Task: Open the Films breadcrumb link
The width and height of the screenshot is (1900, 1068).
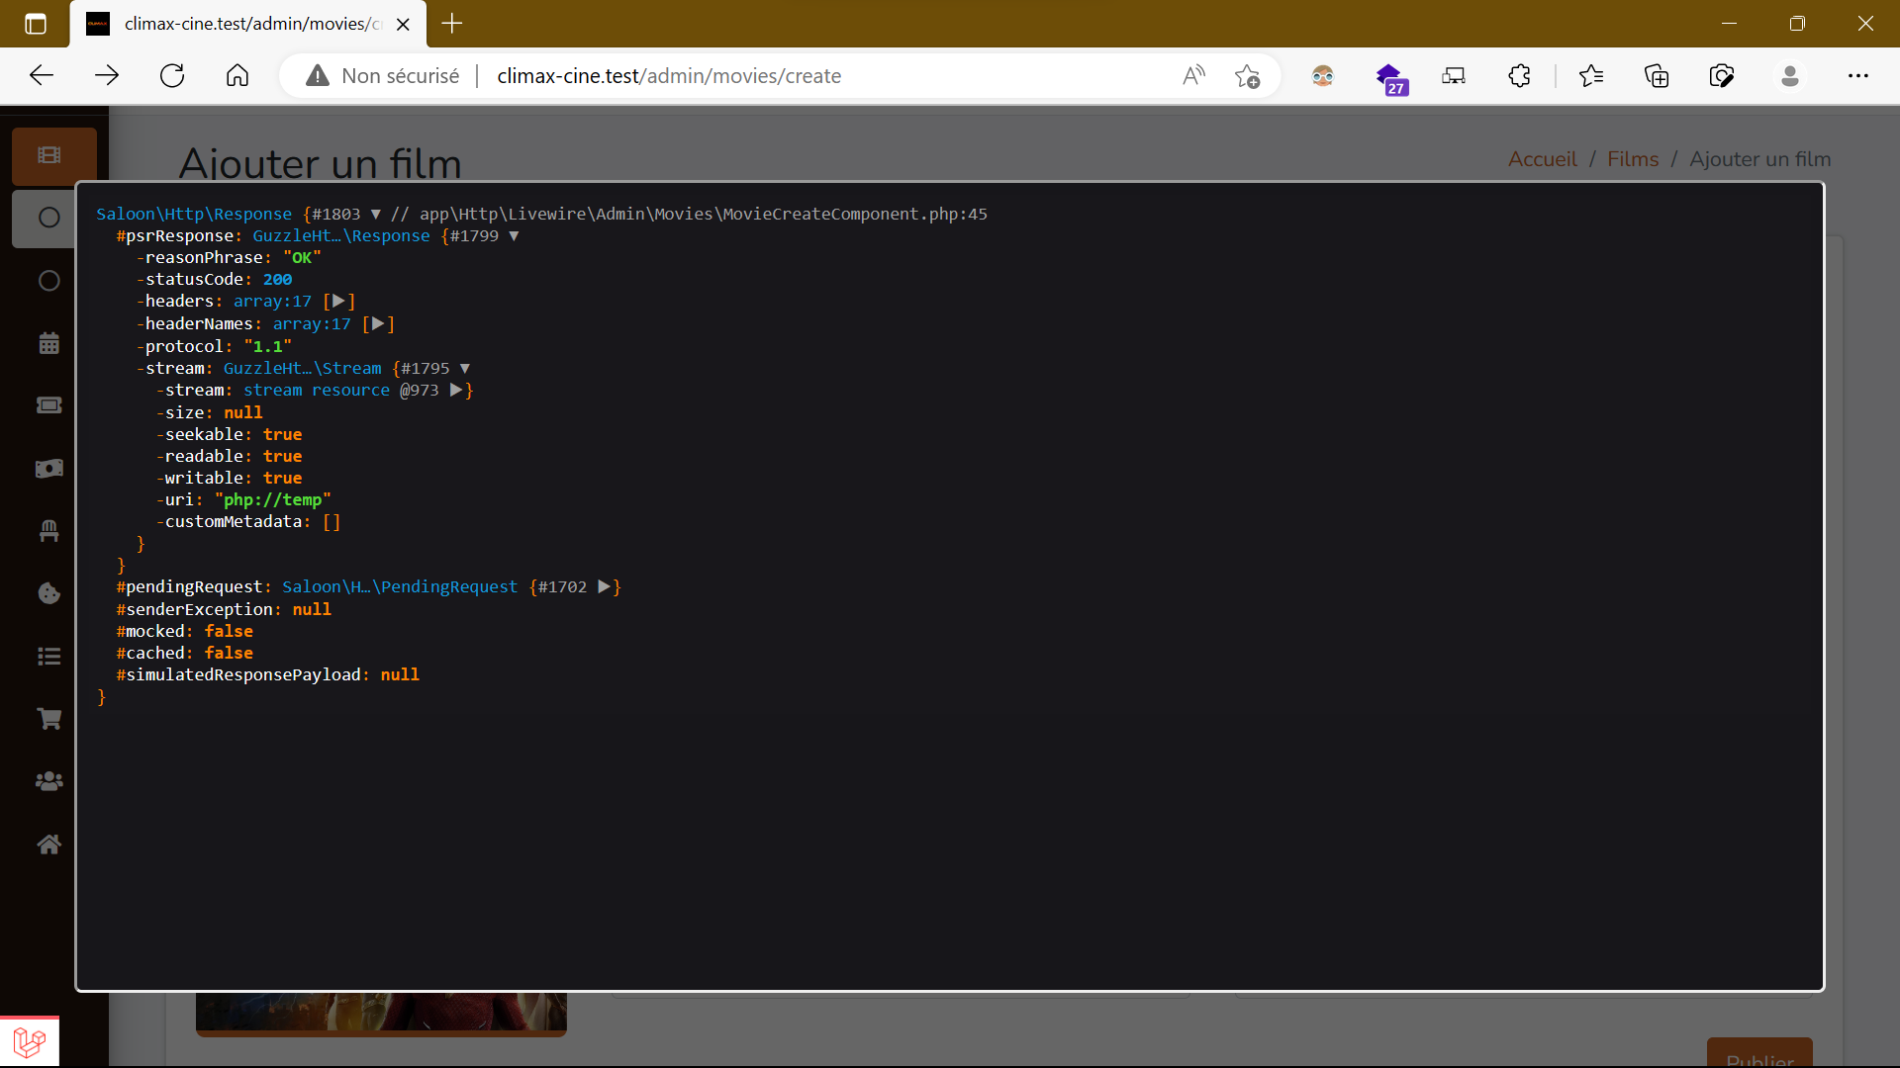Action: pos(1632,158)
